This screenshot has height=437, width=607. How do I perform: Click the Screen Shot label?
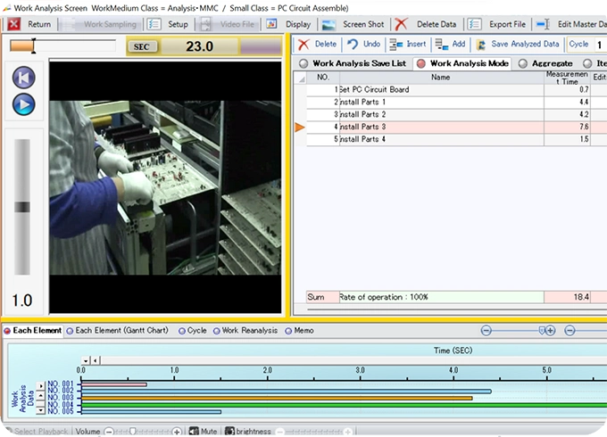(x=363, y=24)
